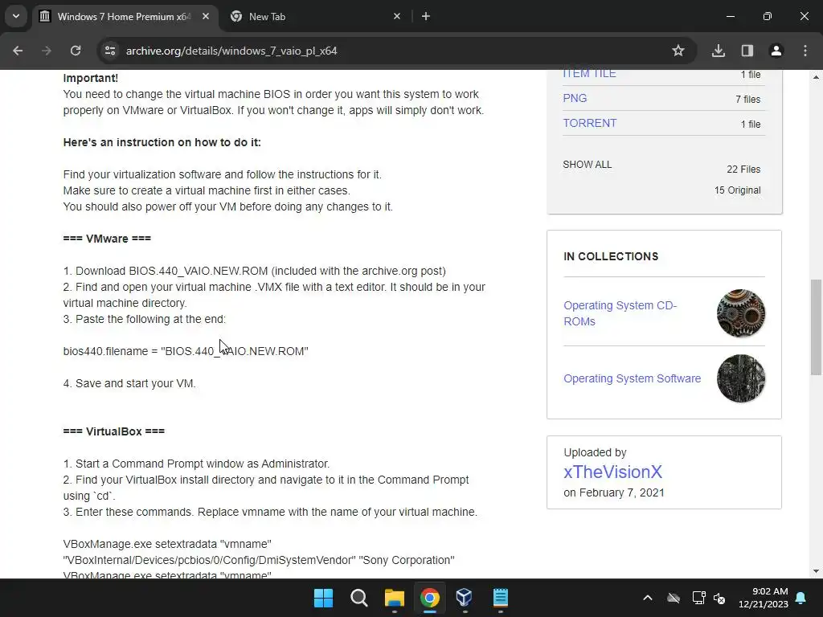Open the ITEM TILE download link
Image resolution: width=823 pixels, height=617 pixels.
(x=589, y=73)
